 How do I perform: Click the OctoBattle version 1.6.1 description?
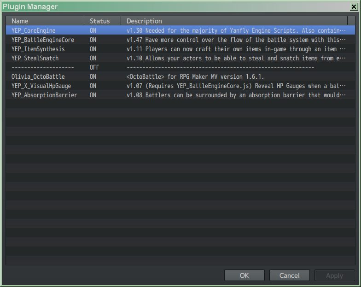coord(195,76)
